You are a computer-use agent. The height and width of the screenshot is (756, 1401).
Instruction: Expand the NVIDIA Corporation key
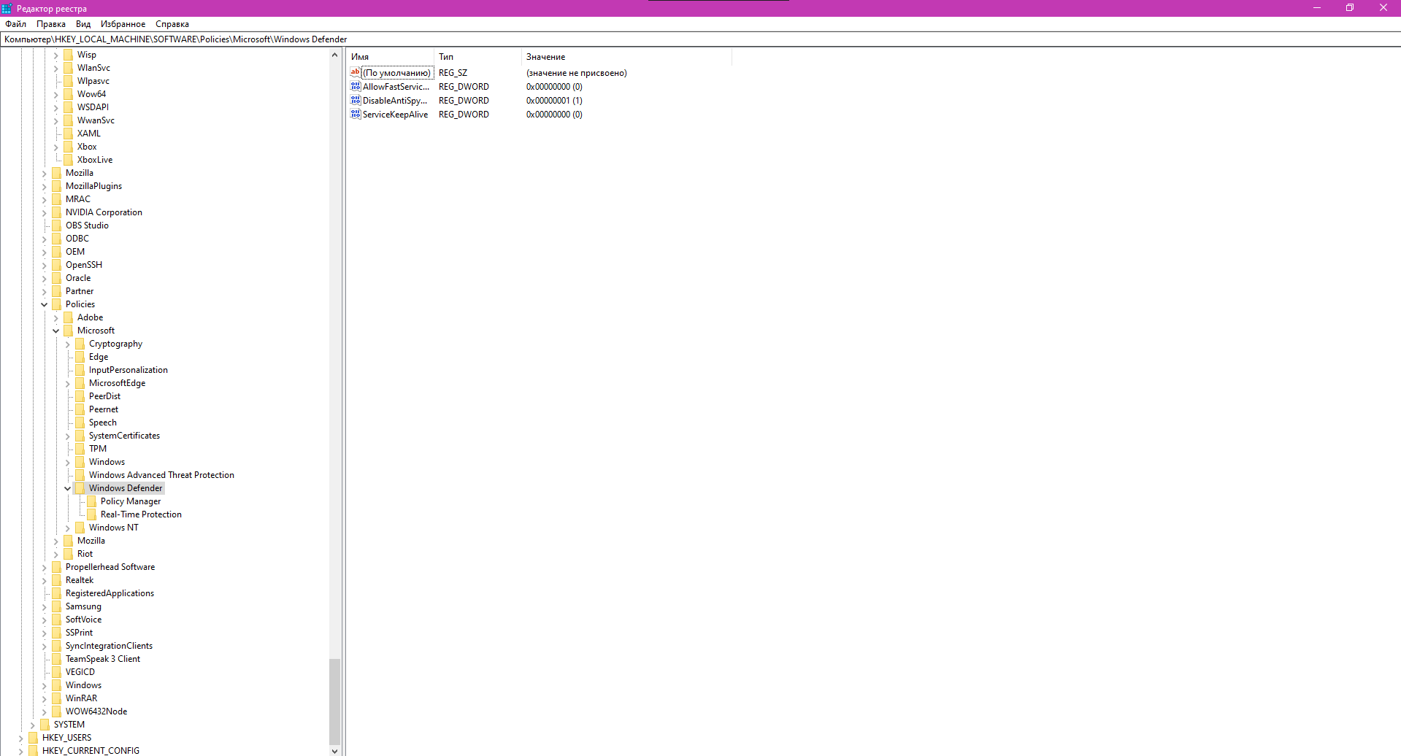(45, 213)
